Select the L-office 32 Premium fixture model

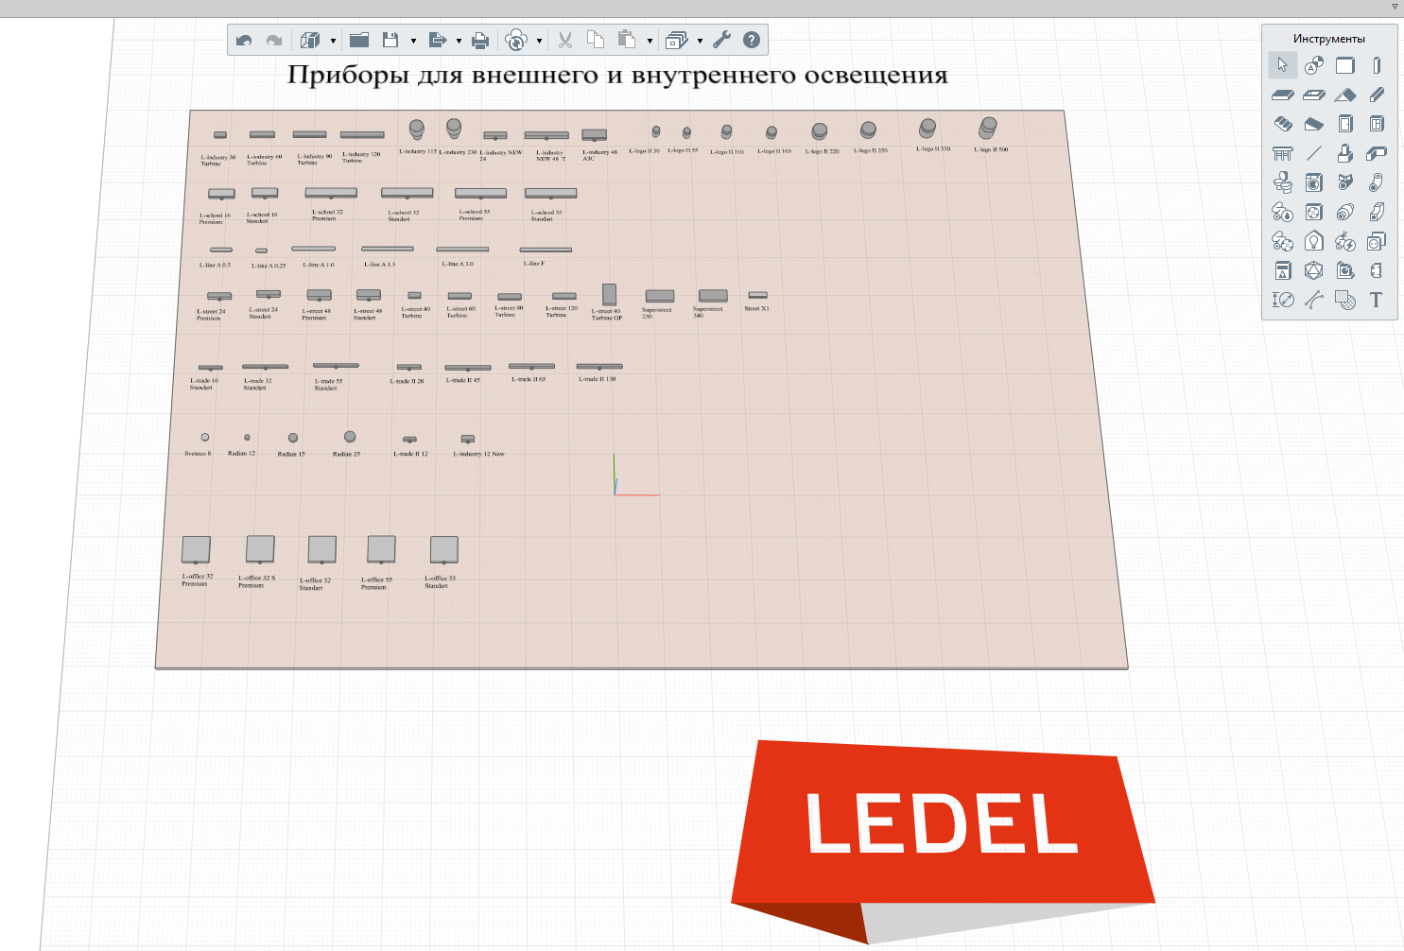coord(196,550)
